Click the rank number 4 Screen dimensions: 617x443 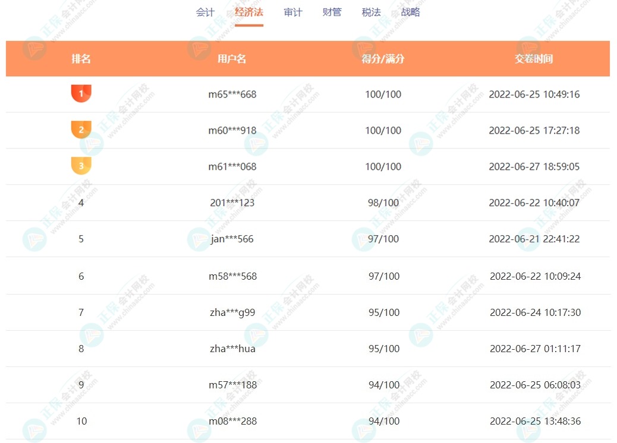(81, 203)
